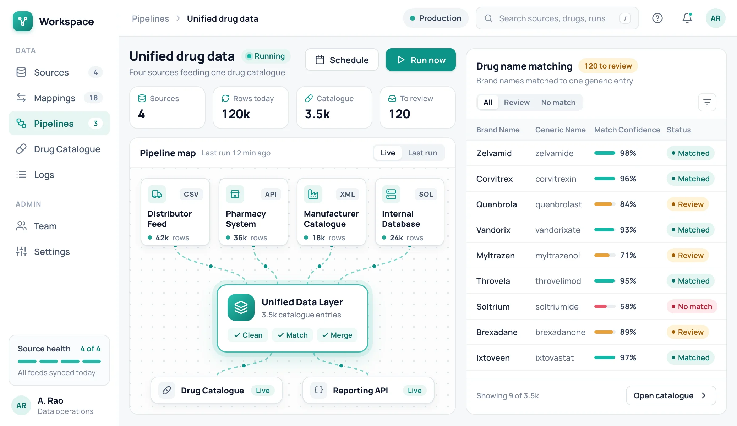
Task: Click the 120 to review badge
Action: 608,66
